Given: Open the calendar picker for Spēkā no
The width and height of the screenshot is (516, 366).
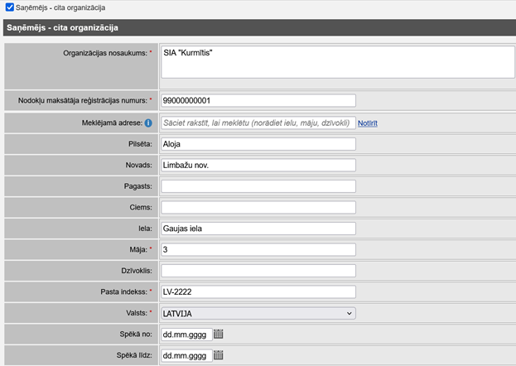Looking at the screenshot, I should coord(219,334).
